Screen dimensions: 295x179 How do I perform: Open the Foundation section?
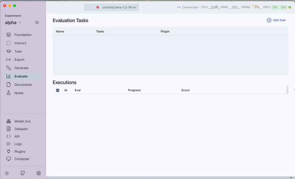(x=22, y=35)
